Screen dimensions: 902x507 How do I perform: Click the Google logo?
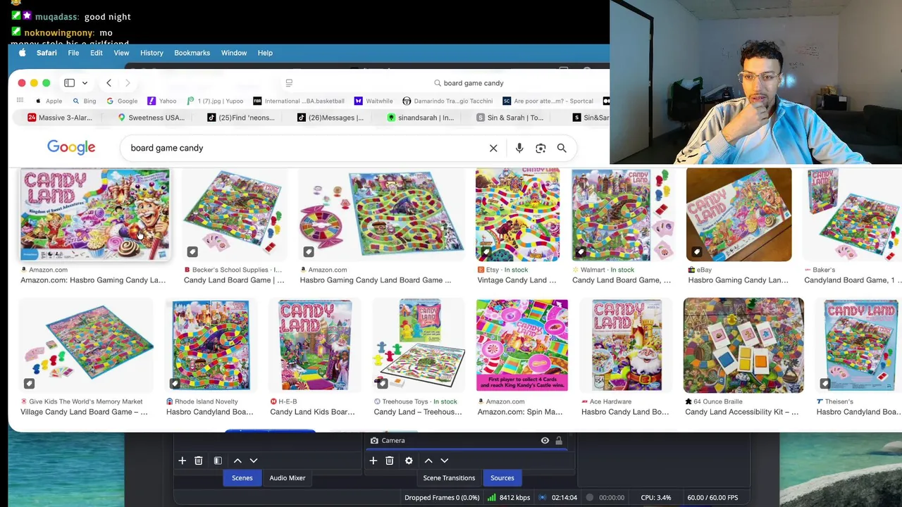coord(71,147)
